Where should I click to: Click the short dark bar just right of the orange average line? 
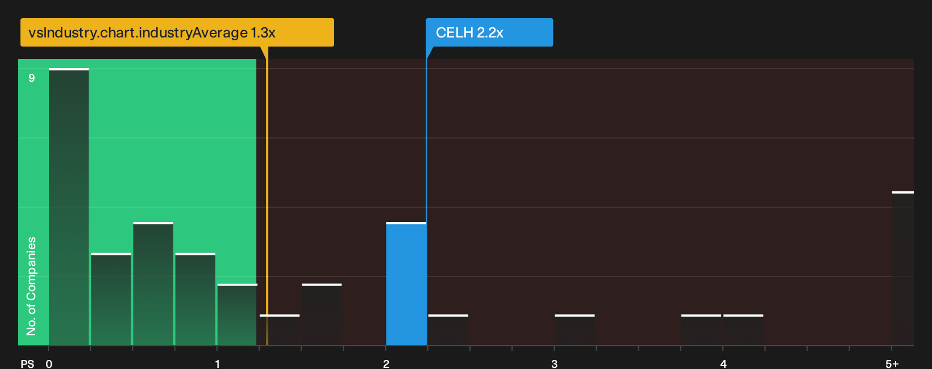280,330
